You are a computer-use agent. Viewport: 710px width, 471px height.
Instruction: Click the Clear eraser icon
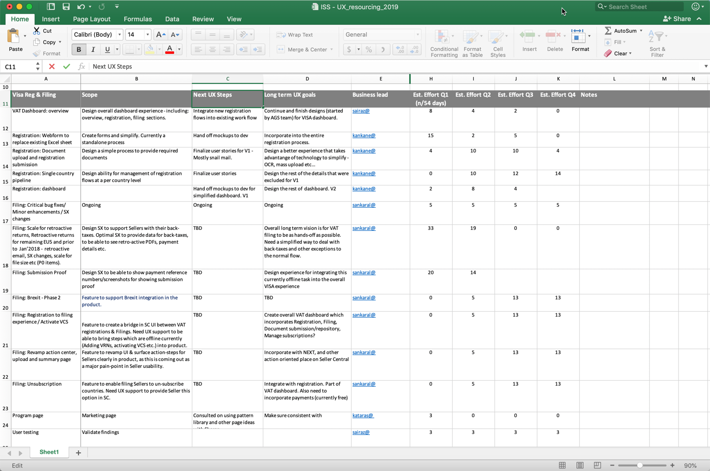(x=608, y=53)
